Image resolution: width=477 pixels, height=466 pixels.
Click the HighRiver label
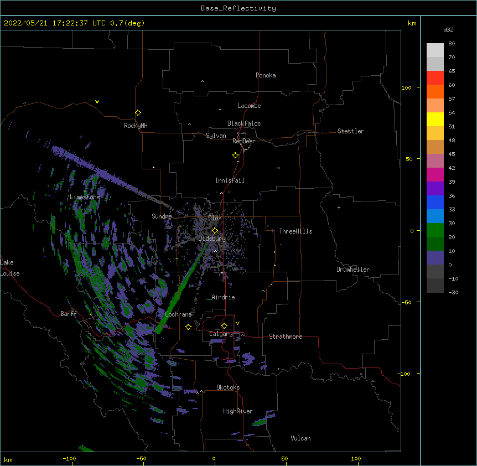(x=238, y=411)
